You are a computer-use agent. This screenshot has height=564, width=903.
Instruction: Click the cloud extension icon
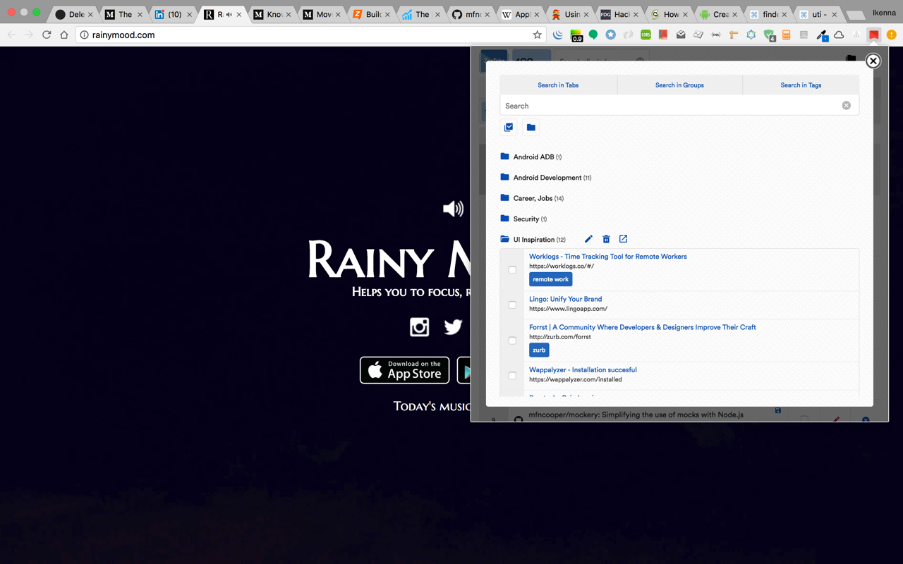839,35
